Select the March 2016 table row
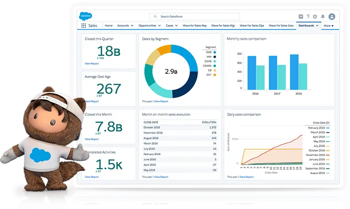350x209 pixels. click(x=180, y=143)
